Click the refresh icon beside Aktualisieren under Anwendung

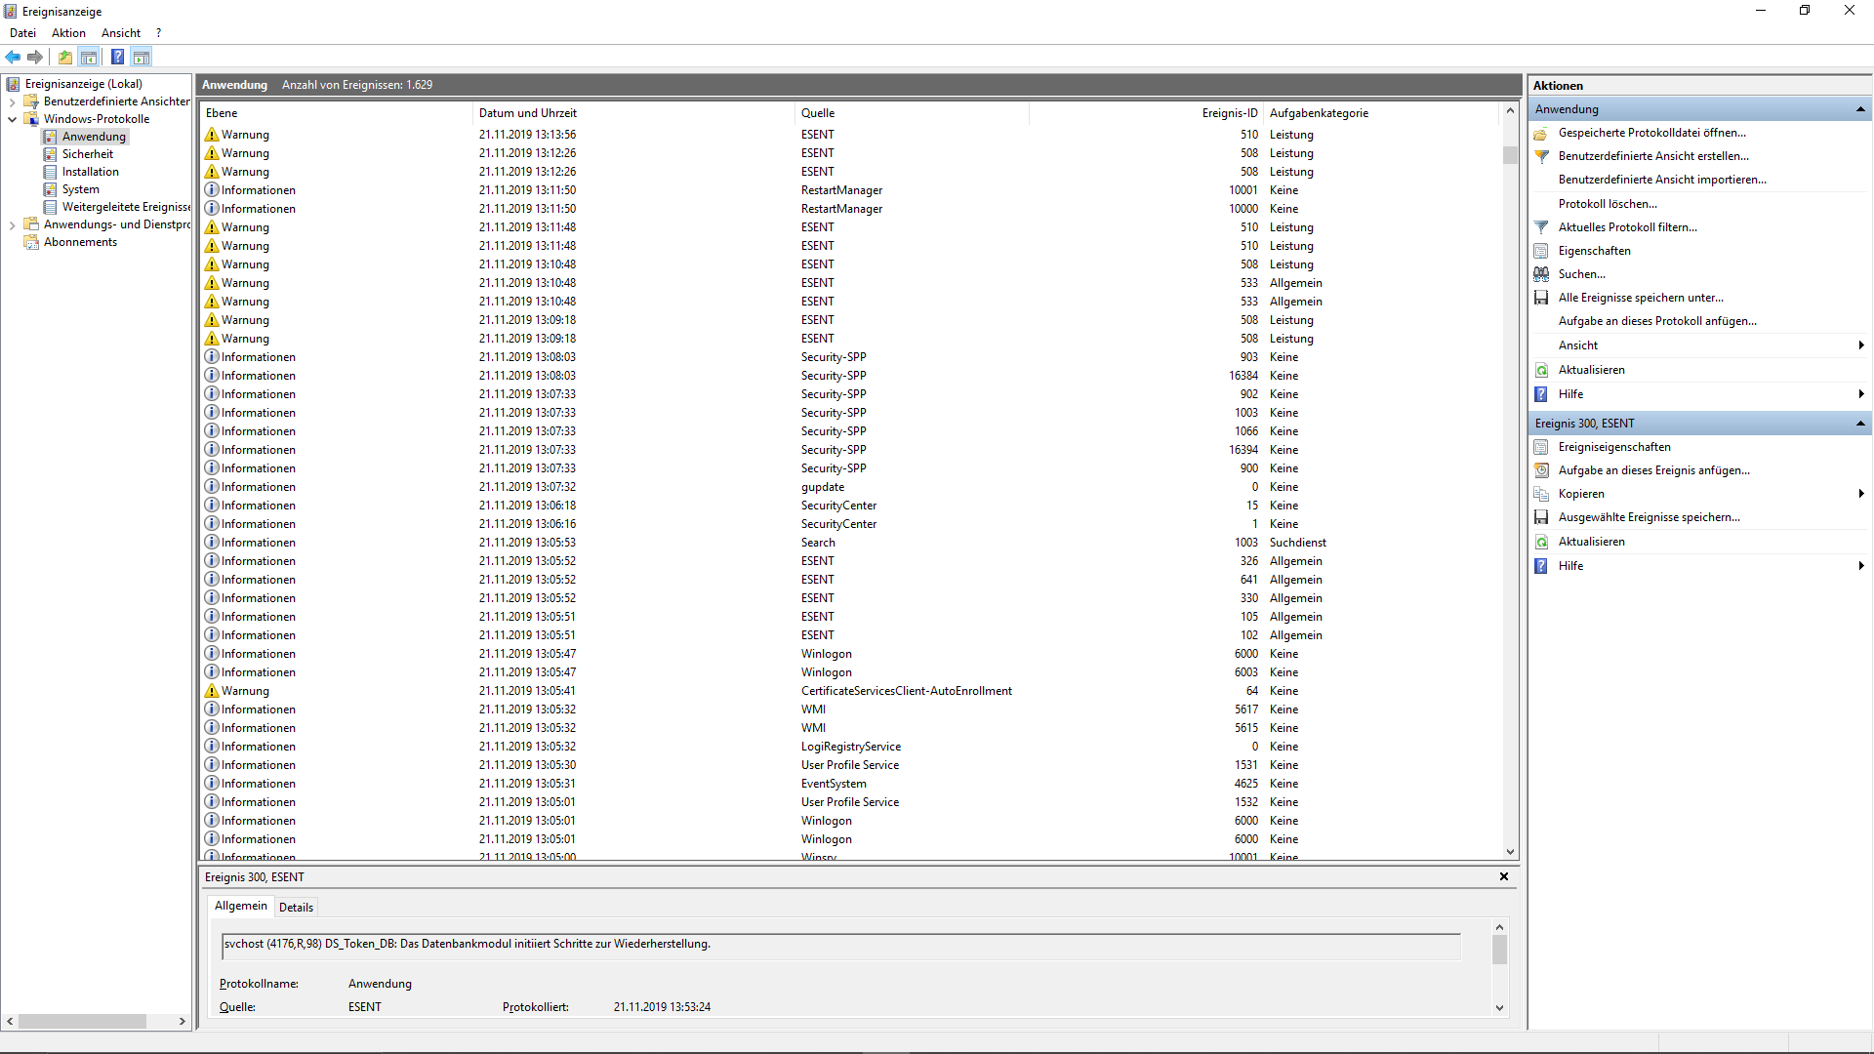click(x=1541, y=370)
